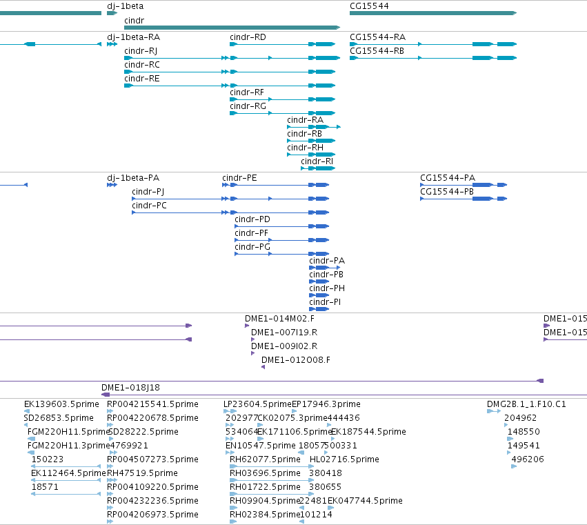Select the CK02075.3prime EST label

[x=292, y=418]
